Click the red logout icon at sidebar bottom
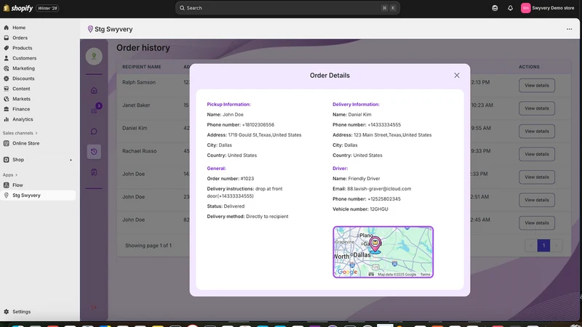Screen dimensions: 582x327 (x=94, y=307)
